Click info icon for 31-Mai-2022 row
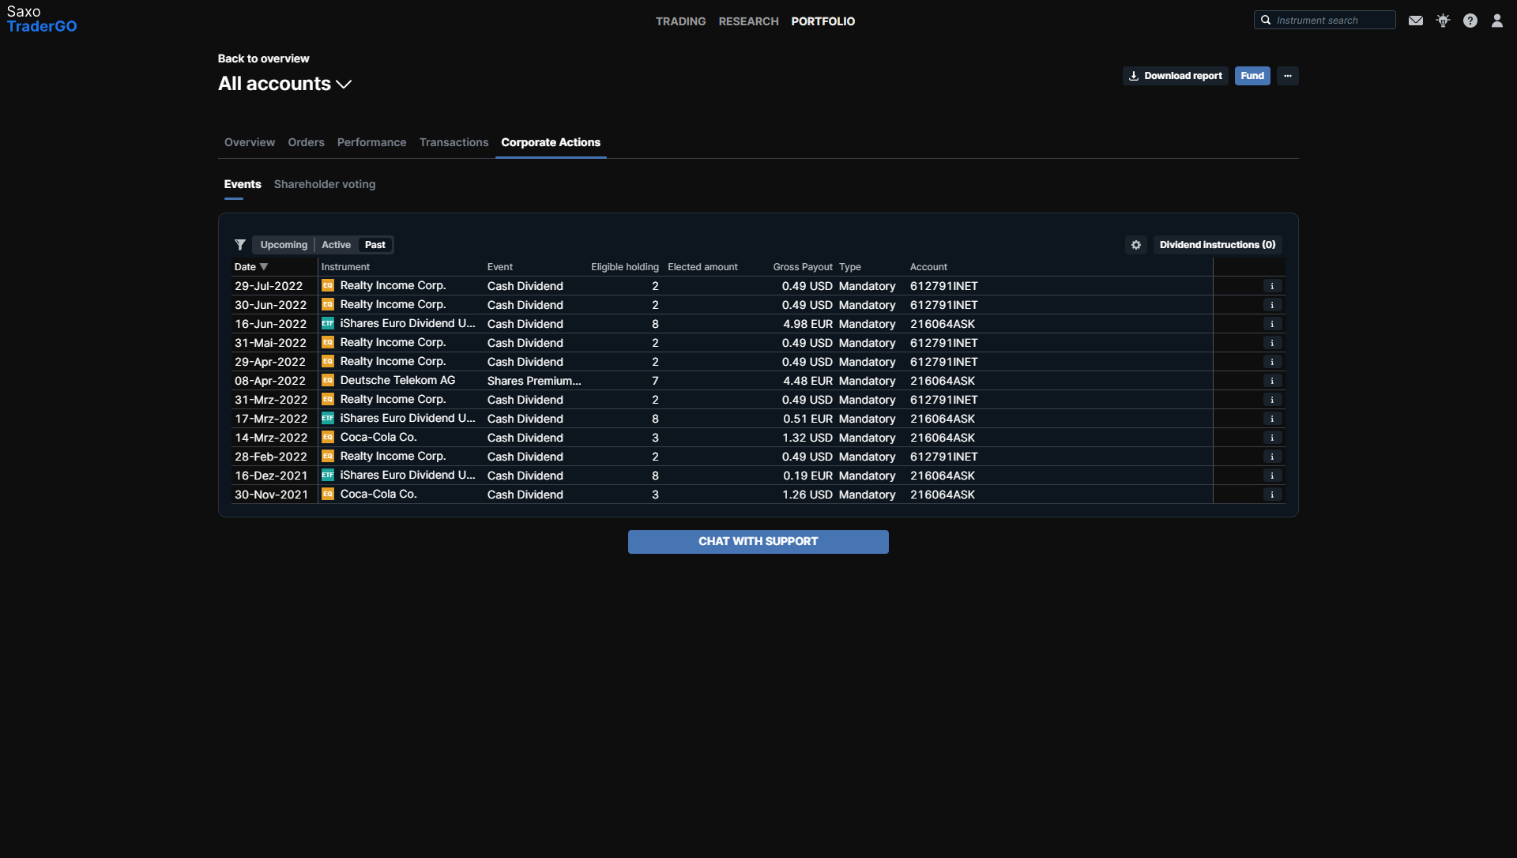 point(1272,343)
